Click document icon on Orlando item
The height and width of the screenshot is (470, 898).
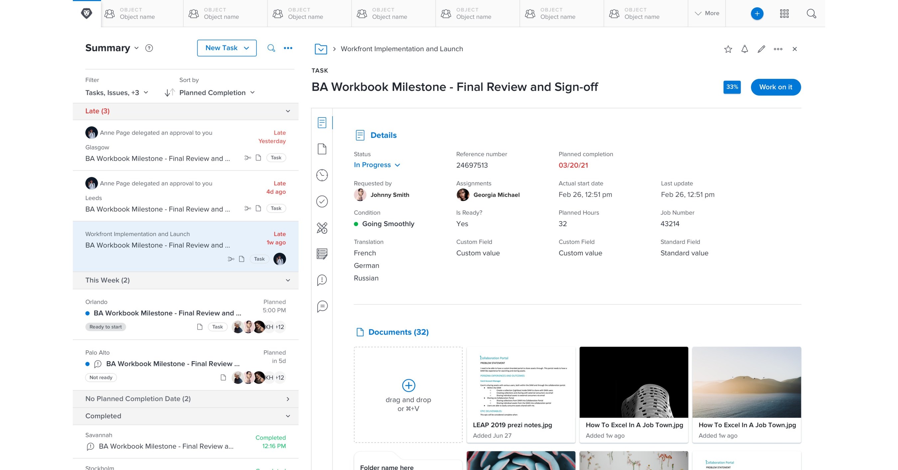pos(200,327)
